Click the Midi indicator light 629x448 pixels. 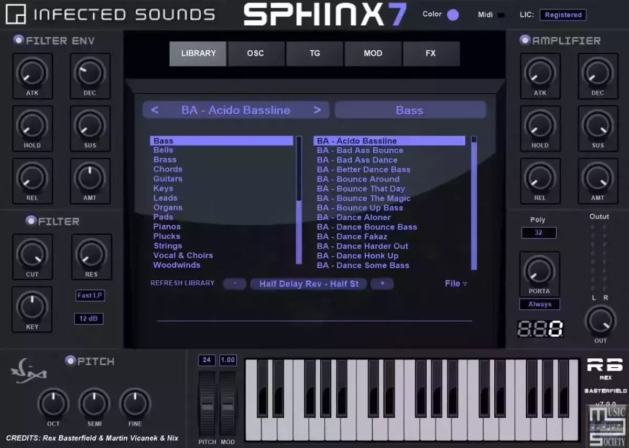[x=501, y=15]
